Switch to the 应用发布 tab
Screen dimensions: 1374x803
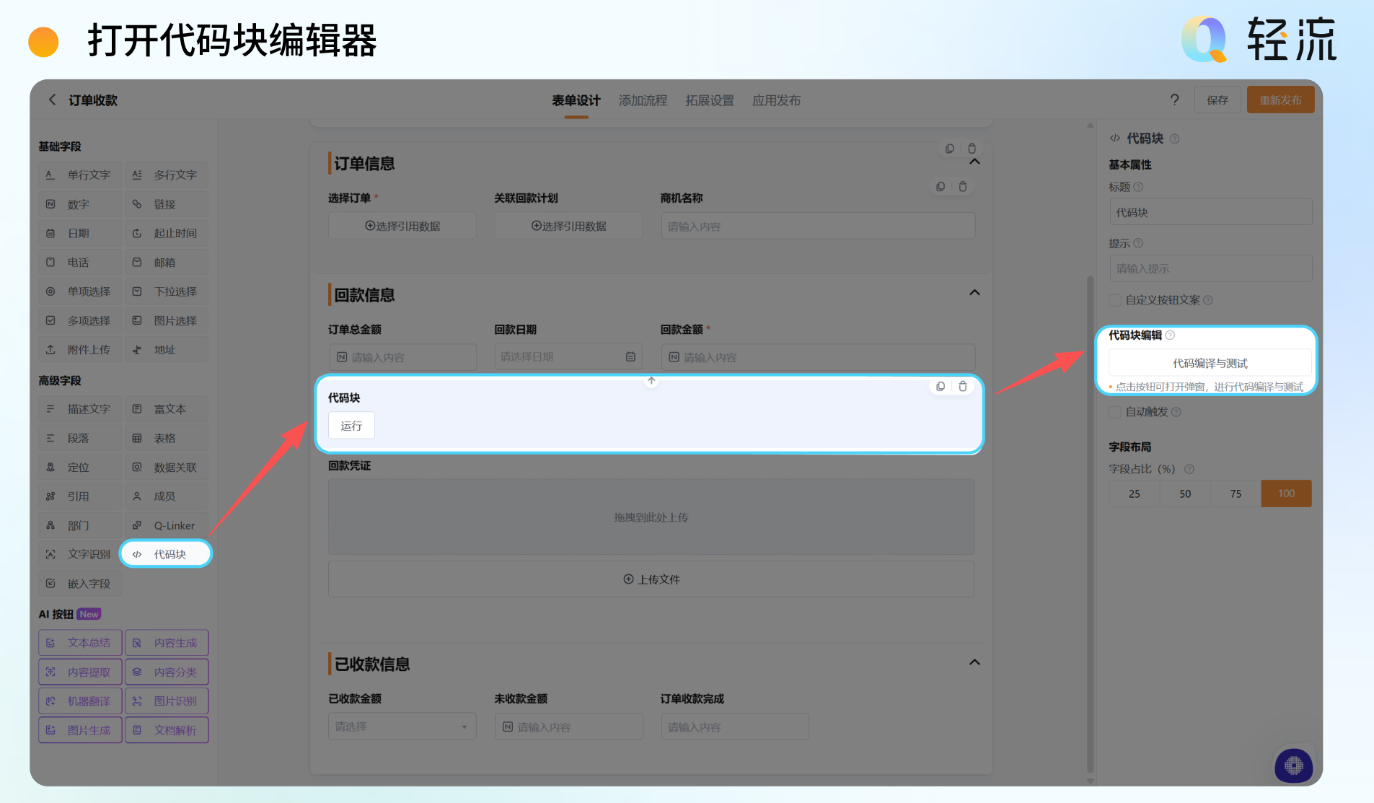[x=777, y=100]
